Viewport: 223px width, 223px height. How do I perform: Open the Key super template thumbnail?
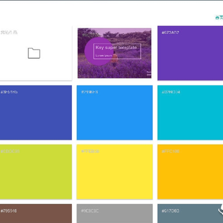tap(115, 53)
